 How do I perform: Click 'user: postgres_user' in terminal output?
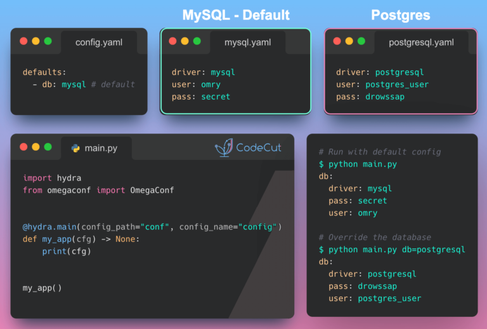point(375,299)
